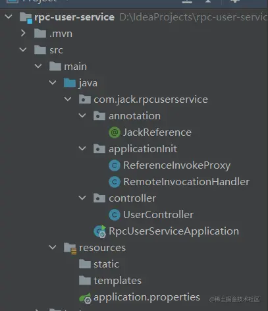Click the blue java source folder icon
Image resolution: width=268 pixels, height=311 pixels.
click(x=70, y=83)
